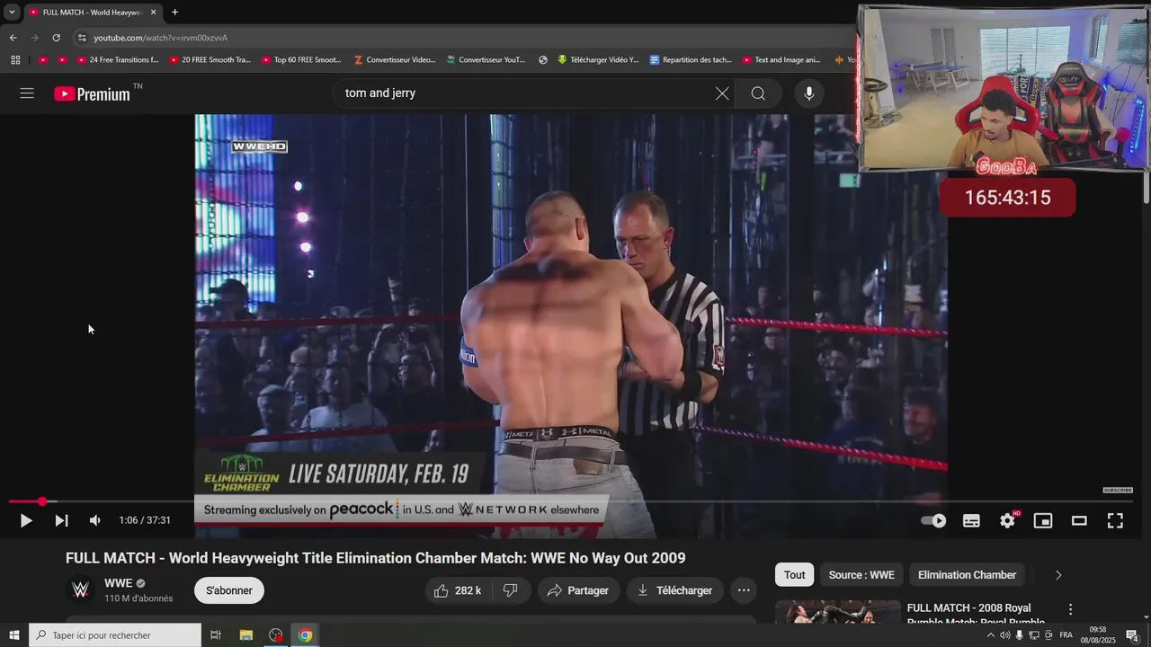Start voice search with the microphone
This screenshot has height=647, width=1151.
pos(809,93)
